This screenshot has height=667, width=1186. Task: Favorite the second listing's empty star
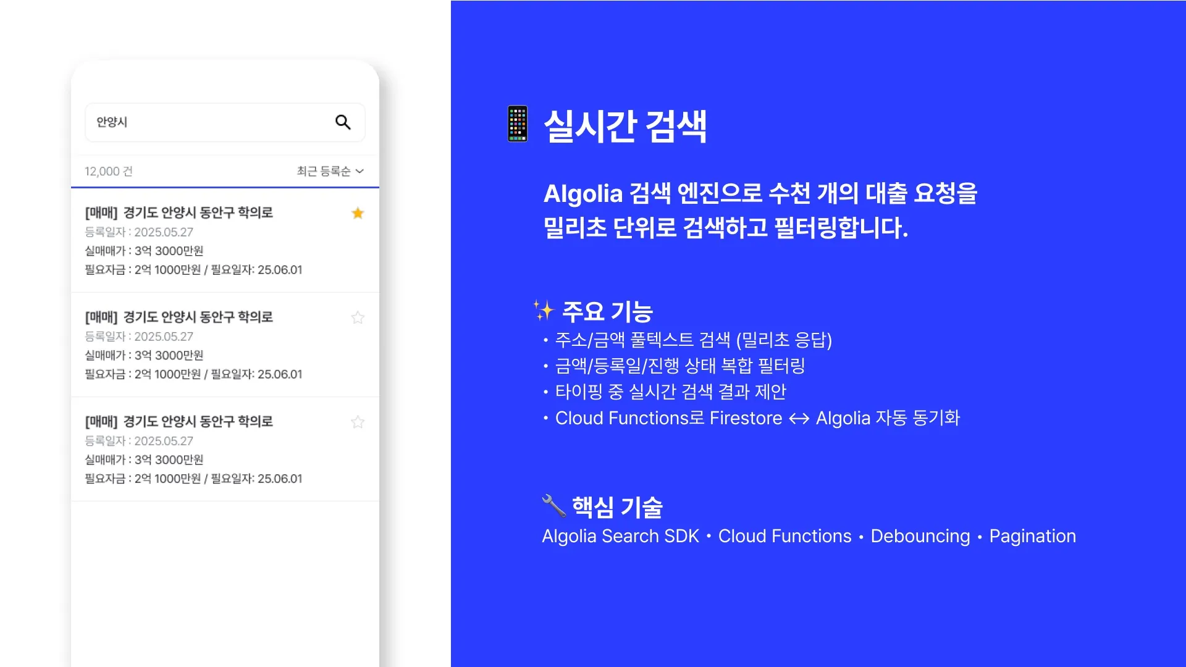pyautogui.click(x=358, y=317)
